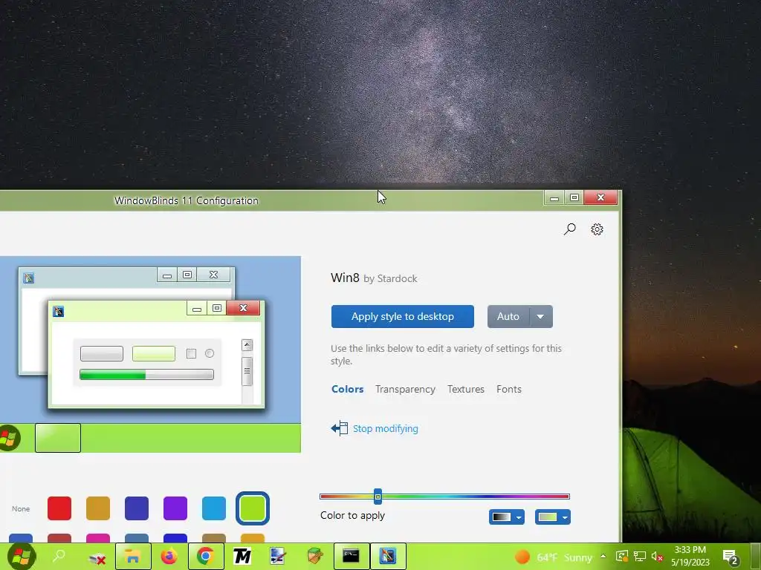The width and height of the screenshot is (761, 570).
Task: Click the Stop modifying arrow icon
Action: coord(340,428)
